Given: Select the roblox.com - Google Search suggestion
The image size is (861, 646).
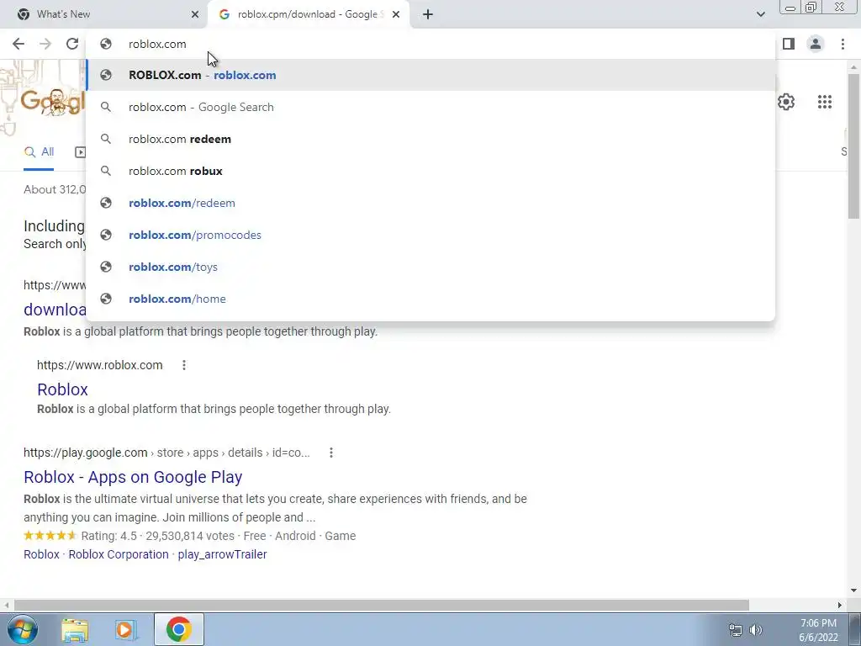Looking at the screenshot, I should (x=430, y=107).
